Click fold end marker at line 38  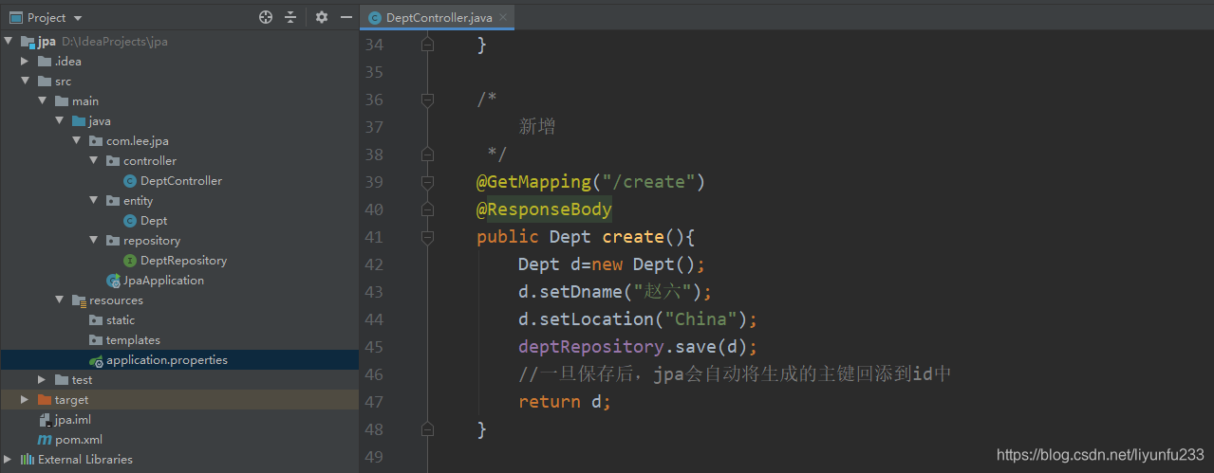click(x=427, y=155)
